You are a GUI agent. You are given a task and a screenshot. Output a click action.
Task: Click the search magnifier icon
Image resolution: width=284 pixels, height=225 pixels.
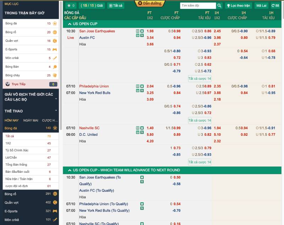tap(219, 6)
